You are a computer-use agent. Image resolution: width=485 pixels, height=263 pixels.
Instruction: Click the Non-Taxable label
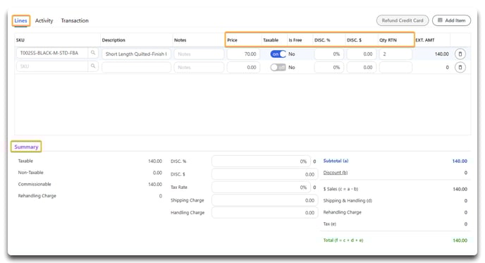(x=30, y=172)
